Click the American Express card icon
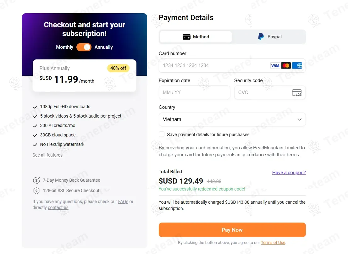Screen dimensions: 348x254 [297, 65]
